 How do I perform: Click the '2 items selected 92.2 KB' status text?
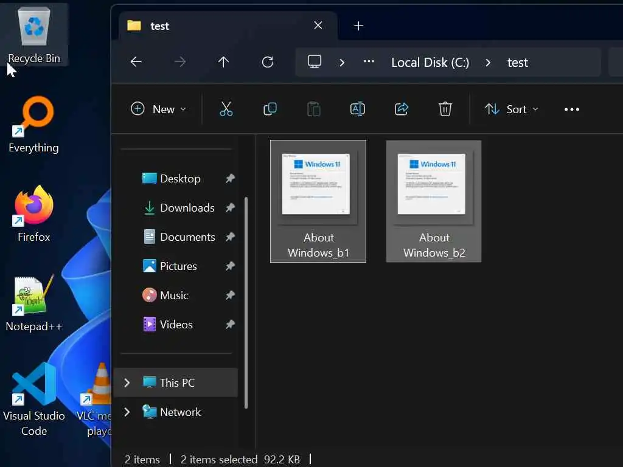pyautogui.click(x=240, y=460)
